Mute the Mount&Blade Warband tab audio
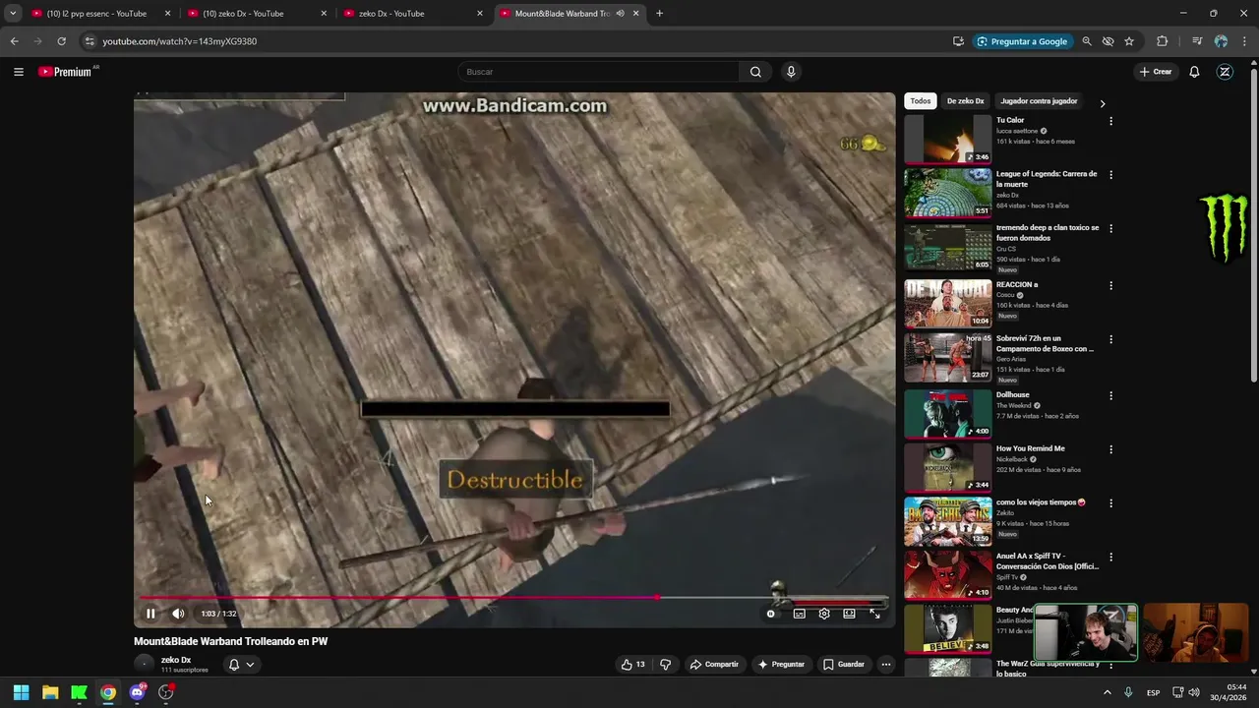The width and height of the screenshot is (1259, 708). (620, 14)
